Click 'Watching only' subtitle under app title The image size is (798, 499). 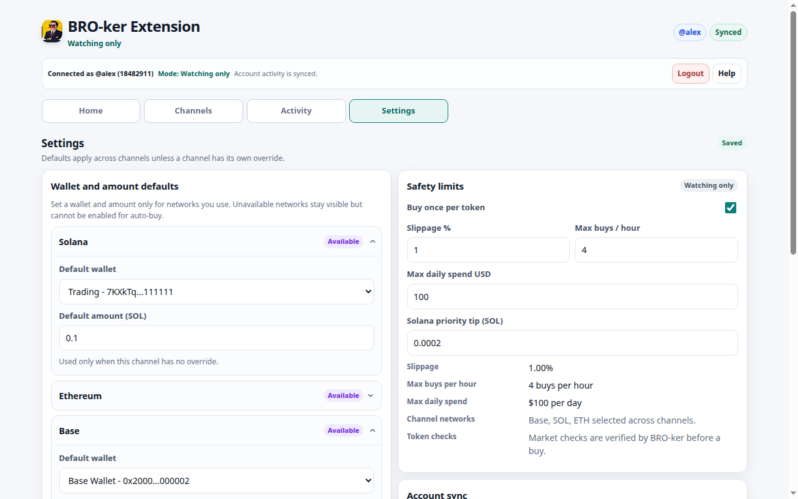tap(94, 44)
